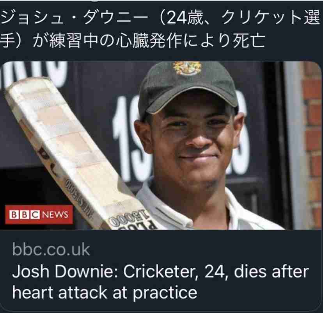This screenshot has height=313, width=323.
Task: Tap the link card preview photo
Action: tap(161, 145)
